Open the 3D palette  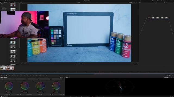46,75
